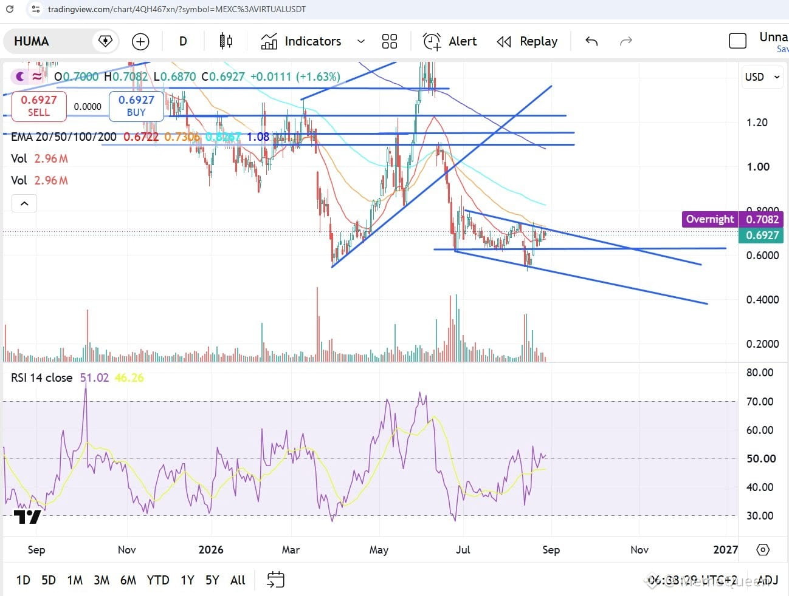The height and width of the screenshot is (596, 789).
Task: Set range to 5D
Action: pos(49,580)
